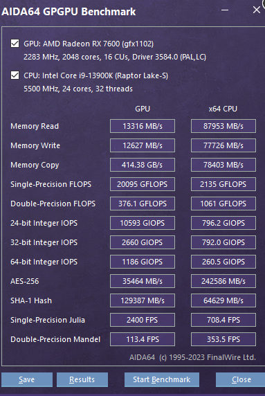Click the GPU Memory Write 12627 MB/s box
This screenshot has height=396, width=265.
(143, 145)
